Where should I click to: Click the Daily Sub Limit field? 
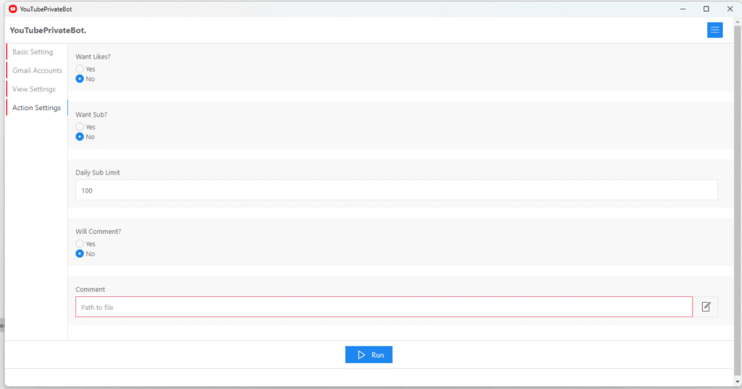[x=396, y=191]
